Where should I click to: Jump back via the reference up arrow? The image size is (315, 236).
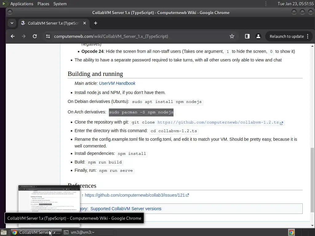(x=82, y=195)
